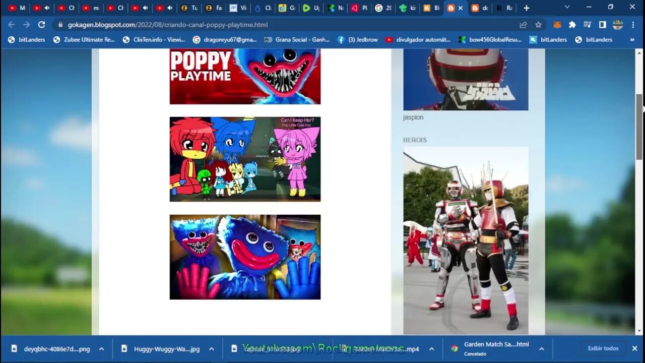This screenshot has width=645, height=363.
Task: Open the (3) Jedbrow Facebook bookmark
Action: tap(357, 39)
